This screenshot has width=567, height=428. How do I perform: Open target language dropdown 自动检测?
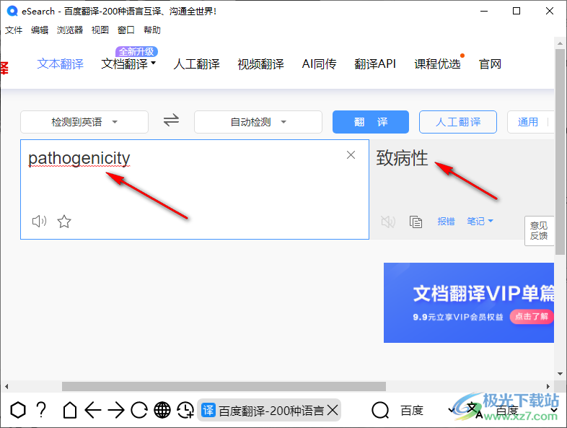(x=258, y=122)
